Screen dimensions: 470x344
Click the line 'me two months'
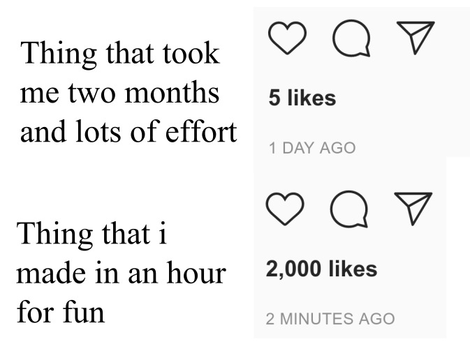tap(119, 93)
